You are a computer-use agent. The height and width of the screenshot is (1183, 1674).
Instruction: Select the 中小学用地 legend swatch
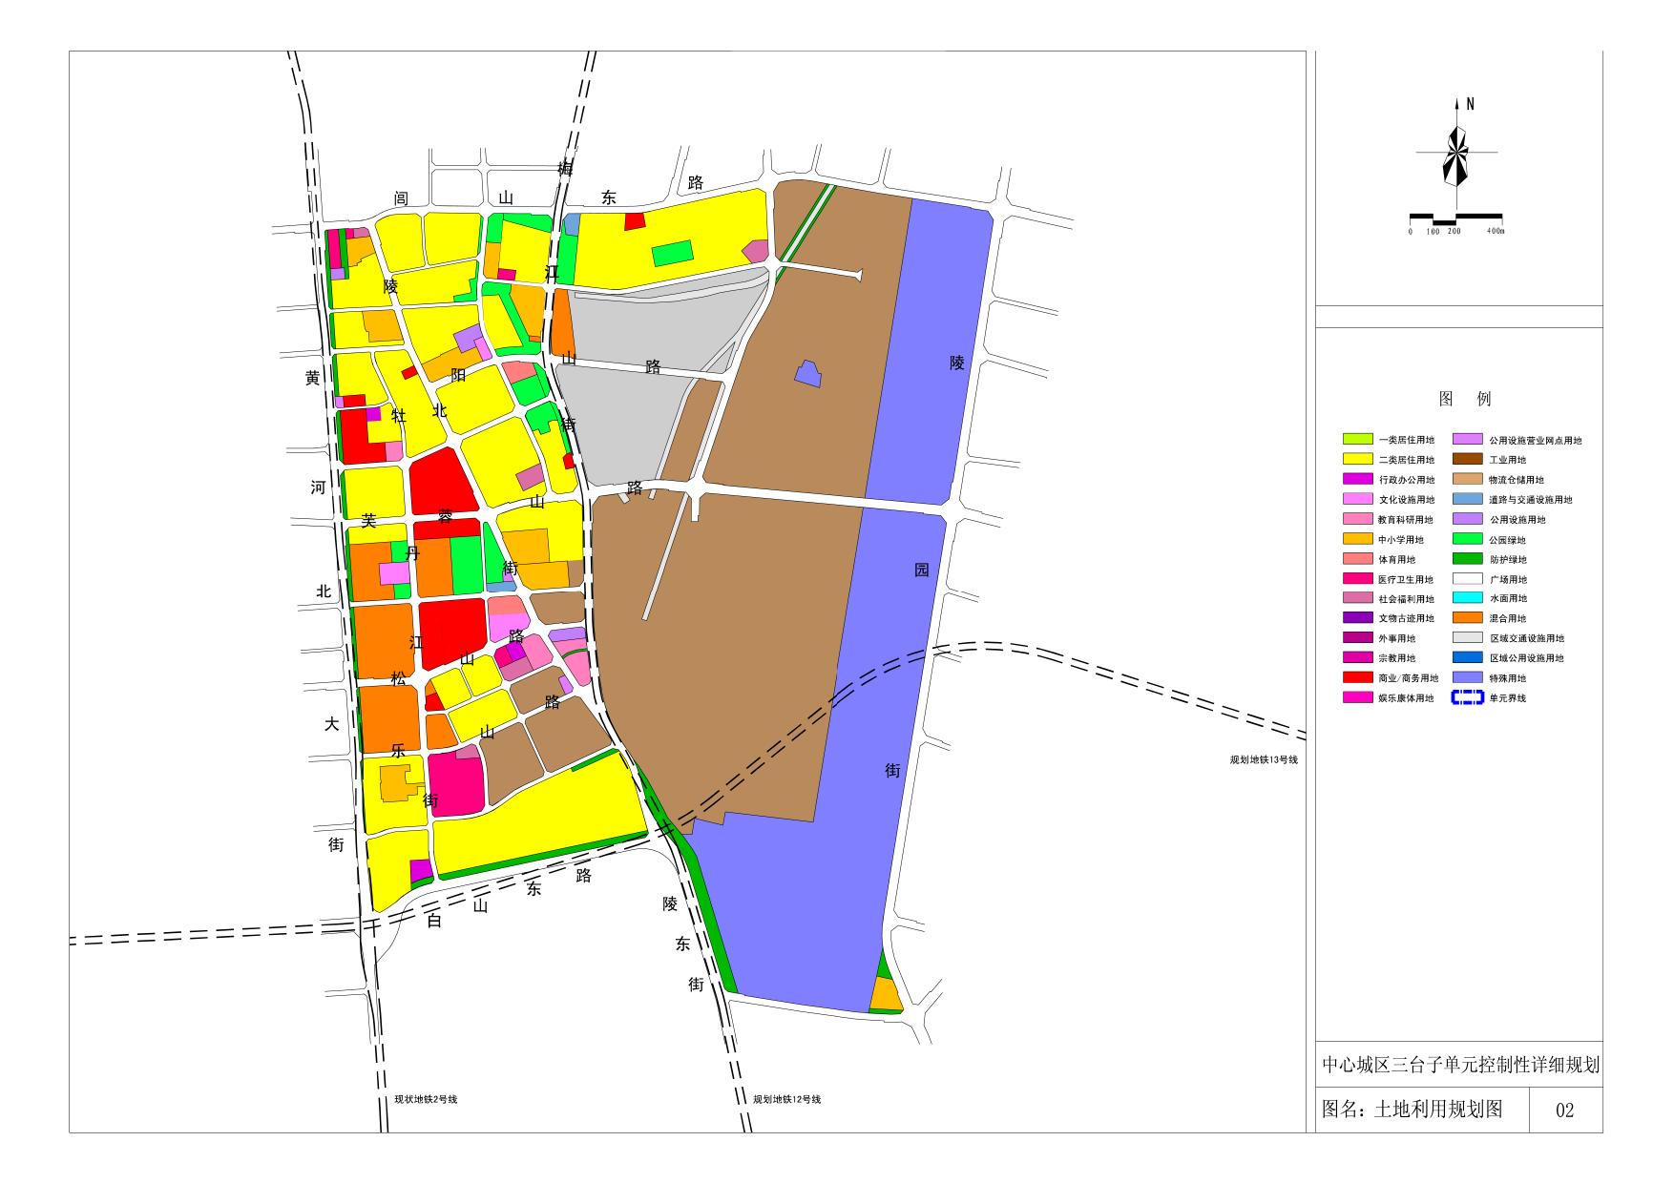[1356, 540]
